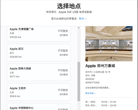
Task: Open the 郑州 city location dropdown
Action: tap(83, 19)
